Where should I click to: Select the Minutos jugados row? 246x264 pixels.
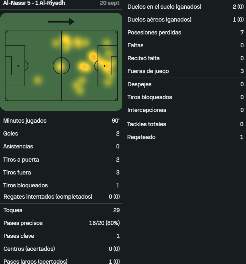[61, 121]
